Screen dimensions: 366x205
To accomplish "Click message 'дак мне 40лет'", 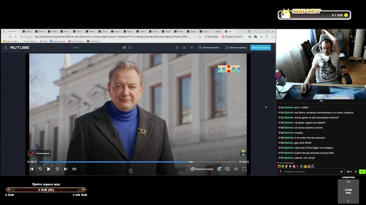I will [303, 143].
